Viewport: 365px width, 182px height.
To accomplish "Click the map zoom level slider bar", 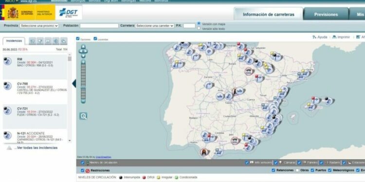I will [83, 82].
